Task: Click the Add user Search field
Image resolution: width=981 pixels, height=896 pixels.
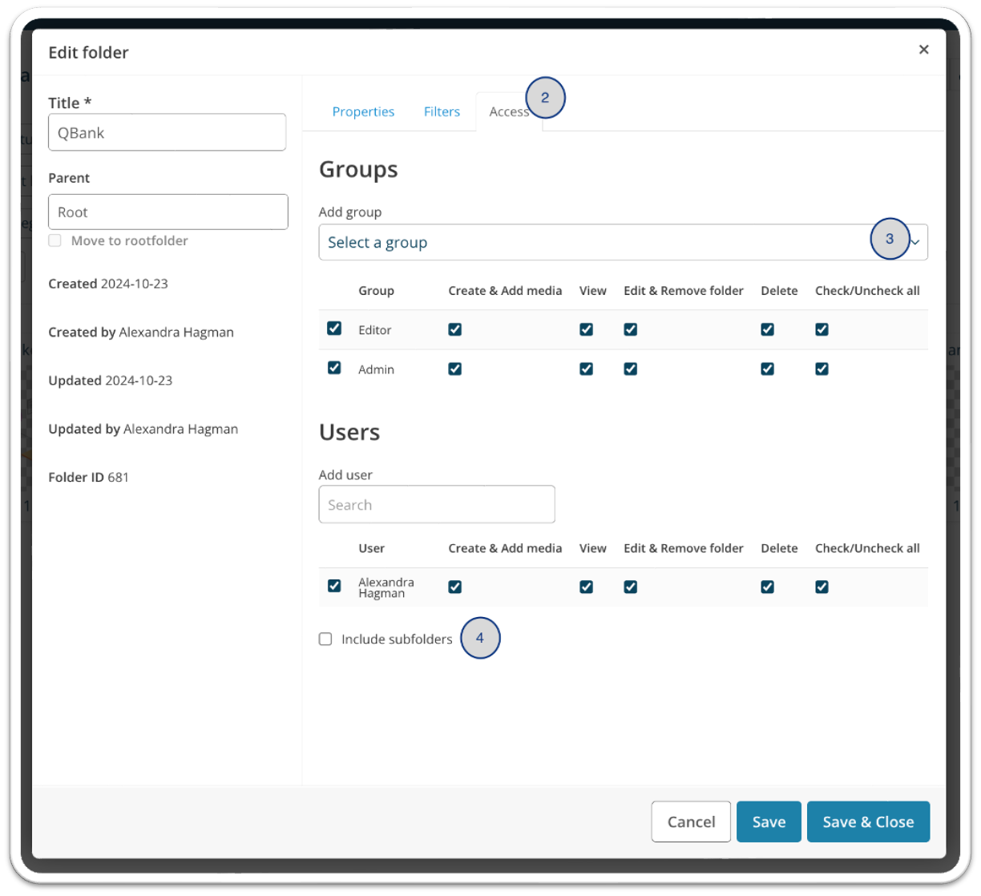Action: [437, 504]
